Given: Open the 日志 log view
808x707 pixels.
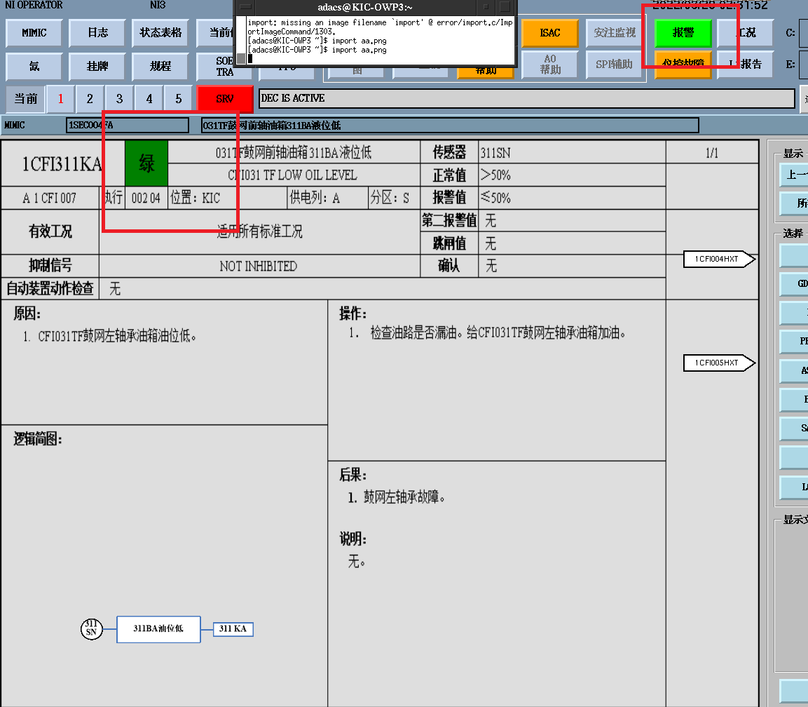Looking at the screenshot, I should (97, 33).
